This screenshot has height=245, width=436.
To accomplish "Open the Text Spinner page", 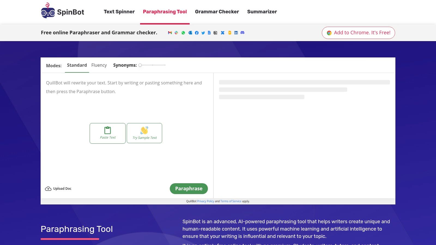I will (119, 12).
